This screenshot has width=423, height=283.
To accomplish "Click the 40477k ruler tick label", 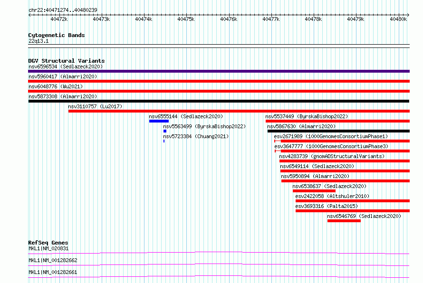I will pyautogui.click(x=271, y=19).
